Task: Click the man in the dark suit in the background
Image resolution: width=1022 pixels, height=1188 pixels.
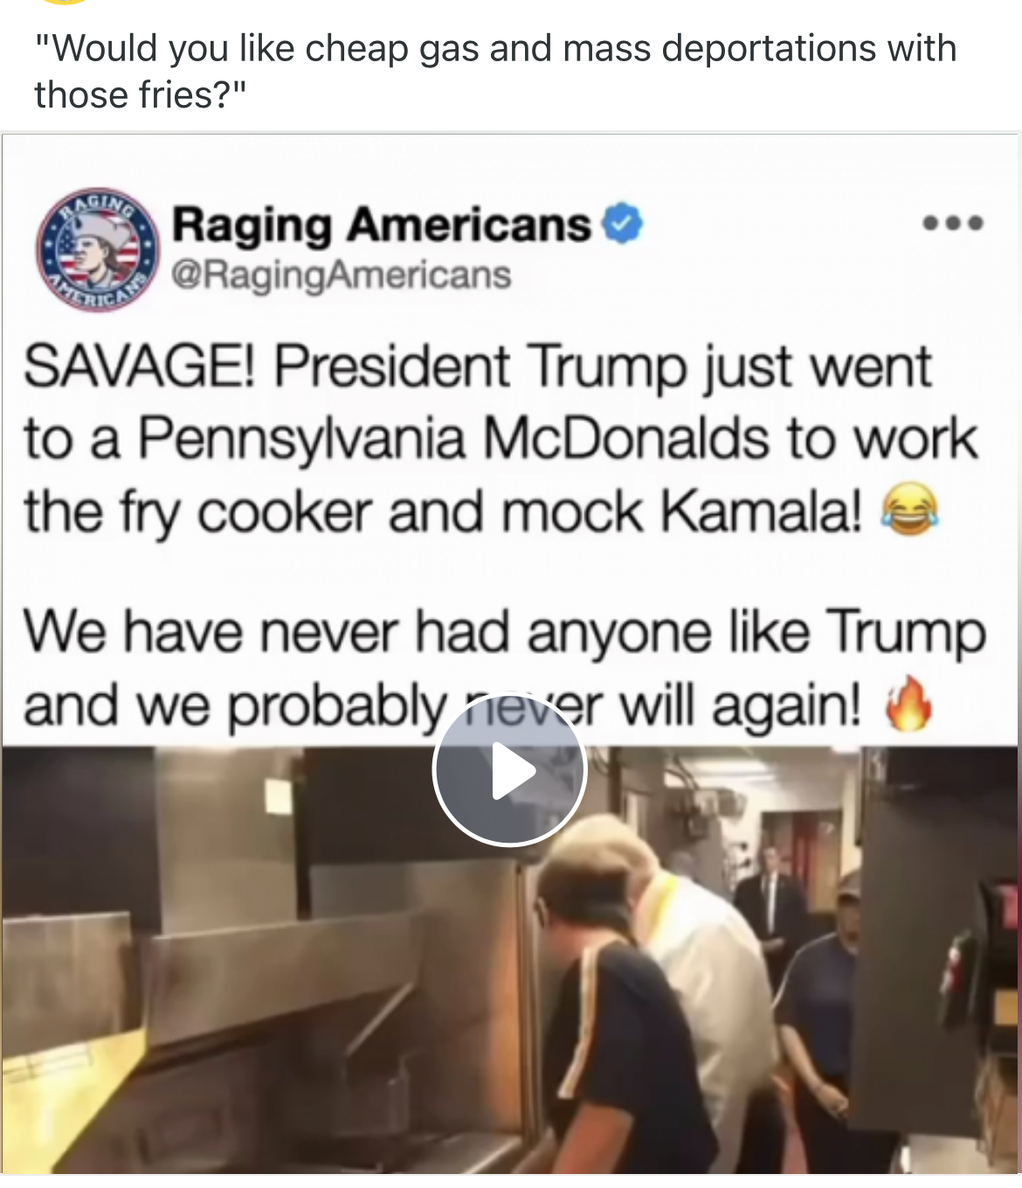Action: 769,893
